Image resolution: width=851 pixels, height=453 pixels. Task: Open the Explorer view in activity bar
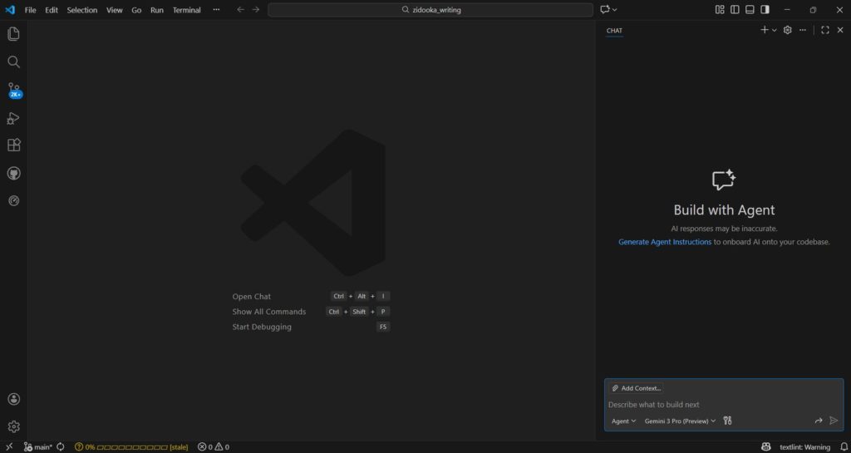click(x=13, y=34)
